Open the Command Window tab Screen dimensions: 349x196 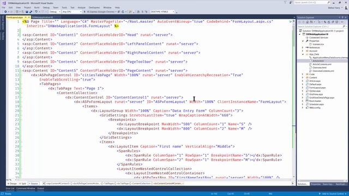[26, 188]
